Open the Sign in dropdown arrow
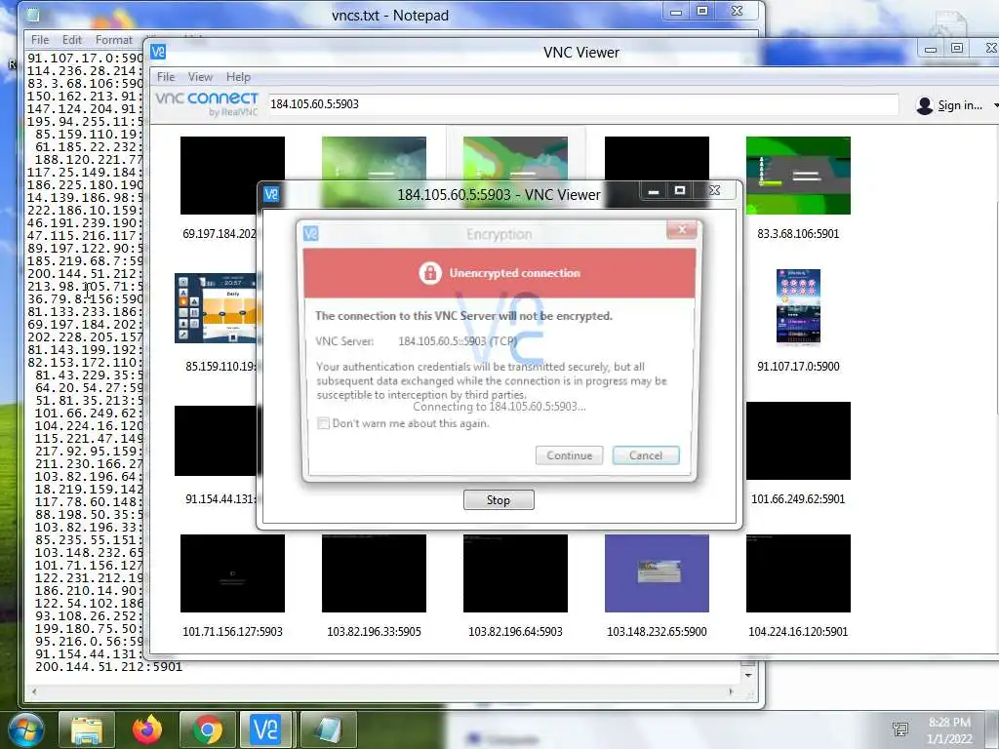999x749 pixels. coord(995,105)
